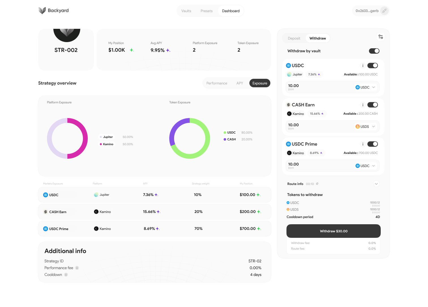Turn off the USDC vault withdrawal toggle

point(373,65)
